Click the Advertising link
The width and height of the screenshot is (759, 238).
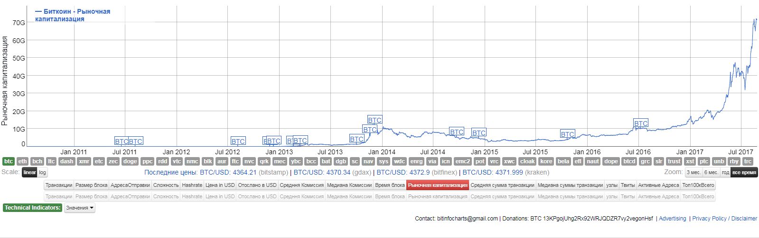(x=672, y=219)
